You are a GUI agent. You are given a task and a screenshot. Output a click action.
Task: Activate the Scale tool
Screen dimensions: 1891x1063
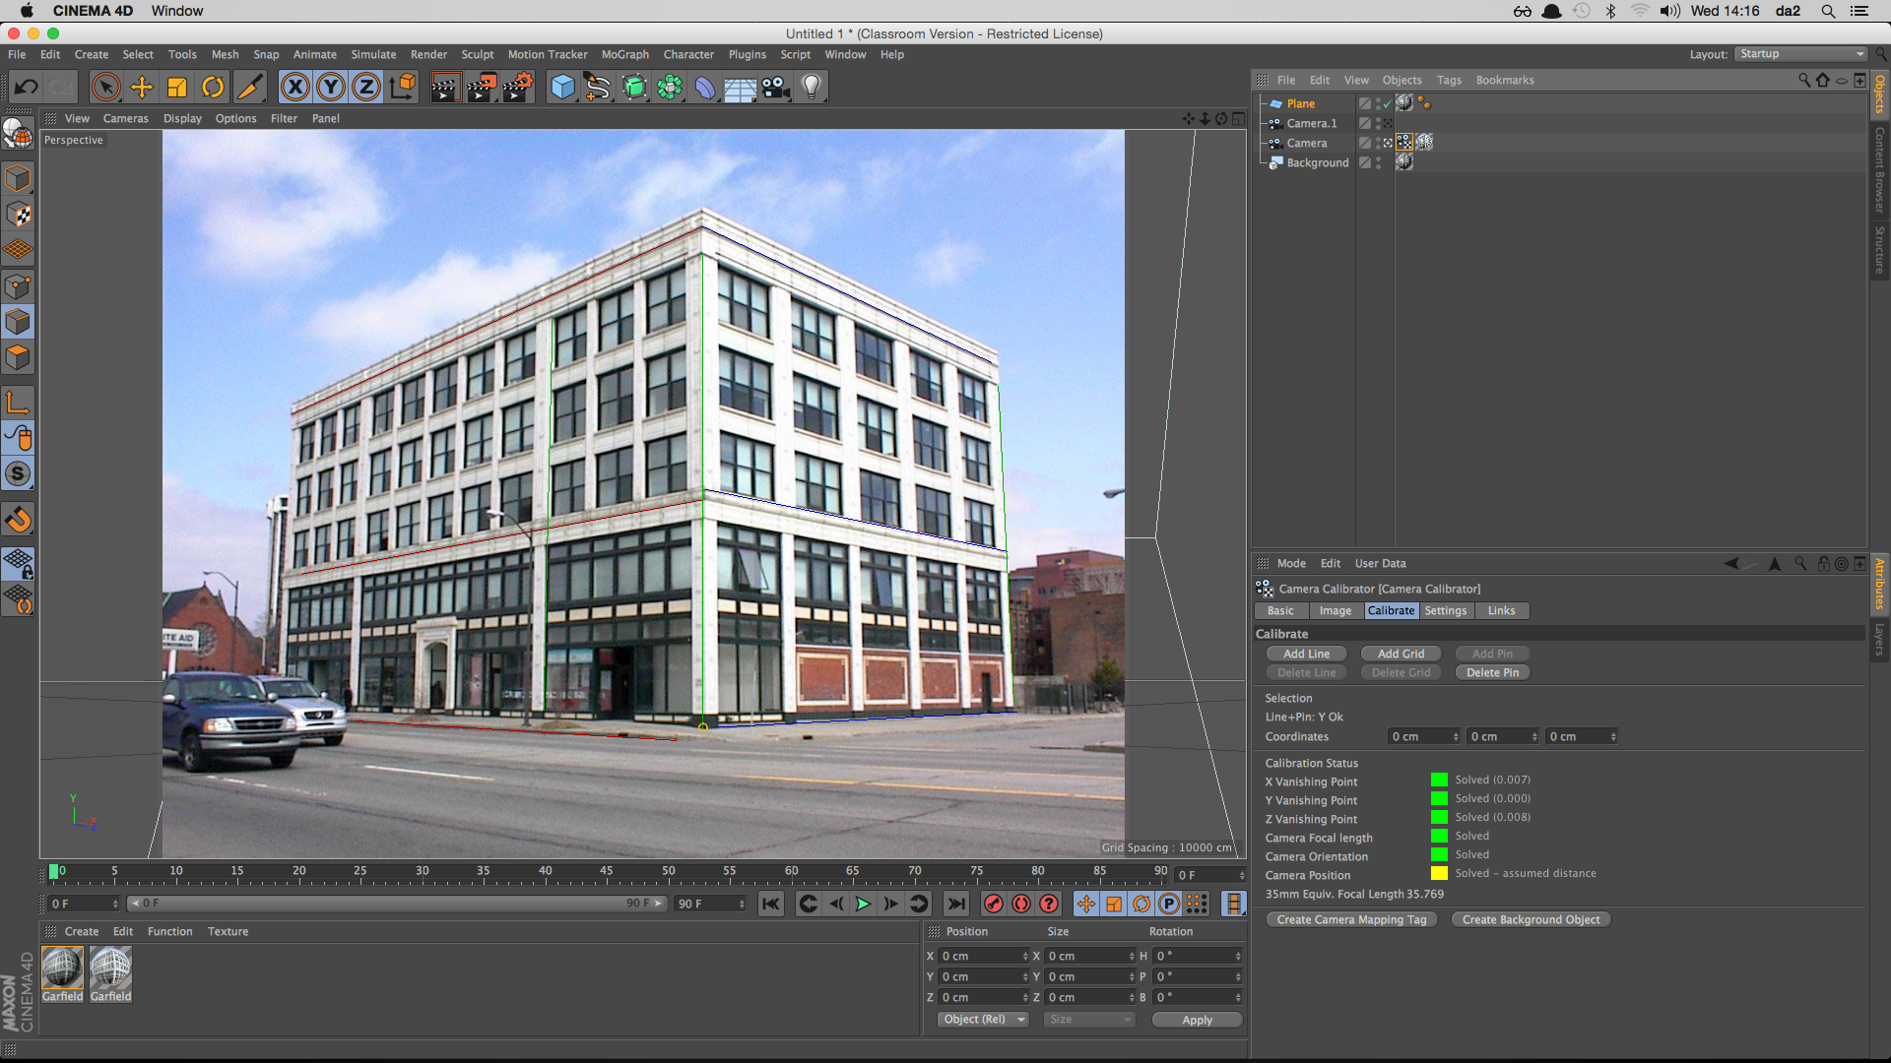(177, 88)
